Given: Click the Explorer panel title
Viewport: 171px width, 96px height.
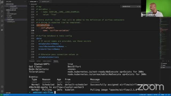Looking at the screenshot, I should click(x=9, y=2).
